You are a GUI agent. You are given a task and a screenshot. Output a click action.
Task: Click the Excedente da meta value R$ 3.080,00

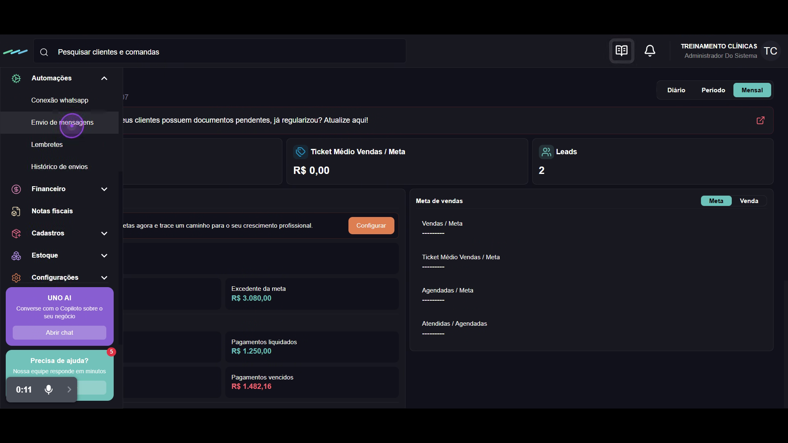251,299
